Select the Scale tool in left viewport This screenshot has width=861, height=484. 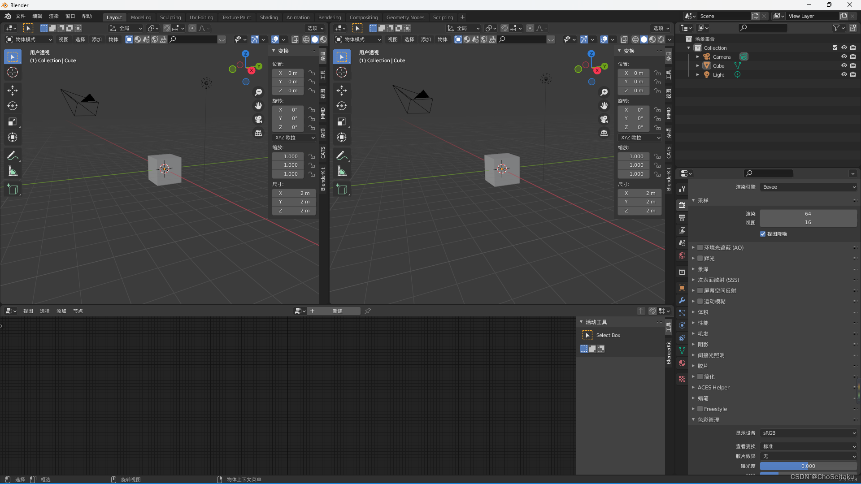pos(13,121)
